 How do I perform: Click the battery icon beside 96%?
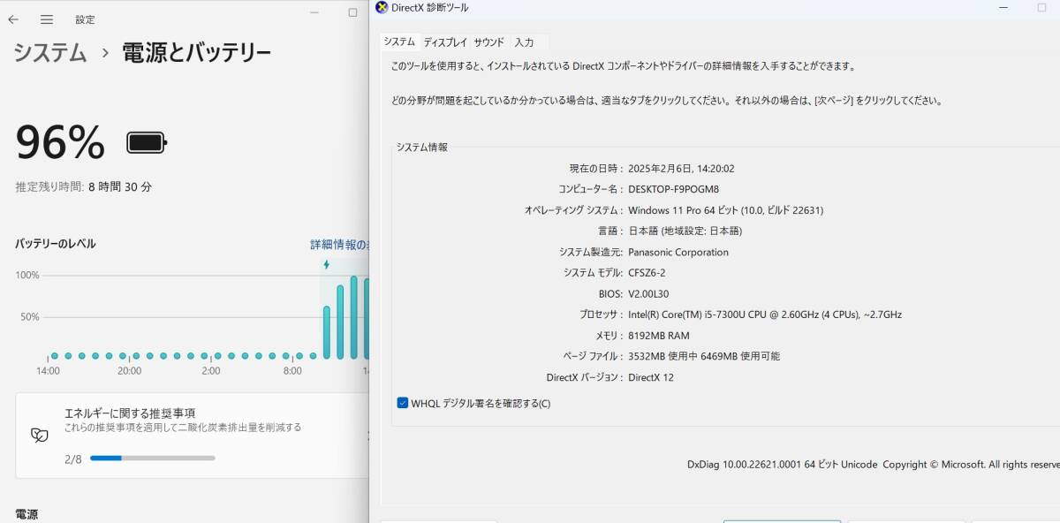[147, 141]
